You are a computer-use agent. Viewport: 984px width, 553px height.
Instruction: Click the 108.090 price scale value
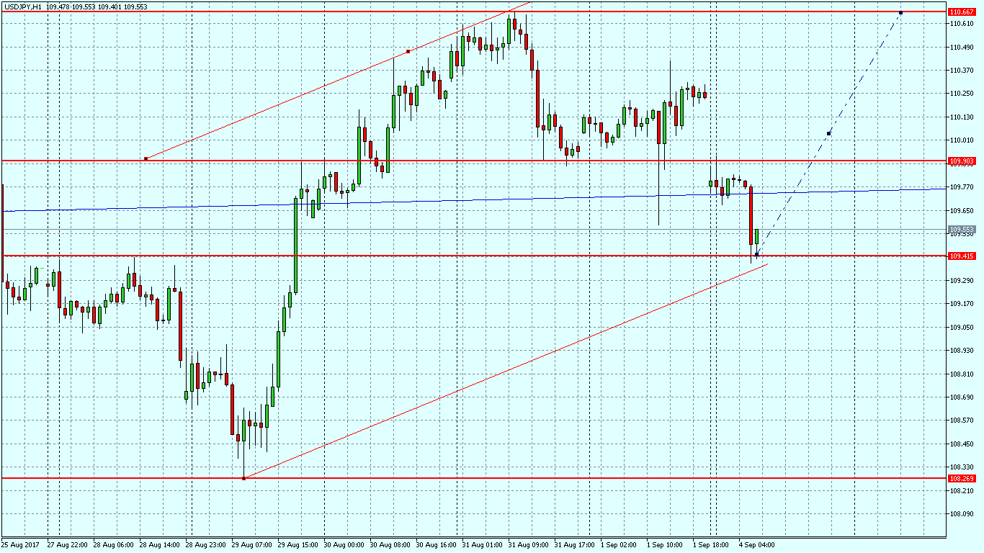click(962, 514)
